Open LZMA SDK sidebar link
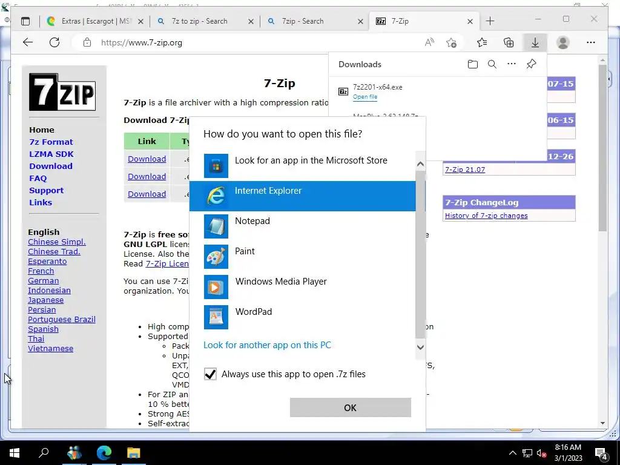Image resolution: width=620 pixels, height=465 pixels. 51,154
